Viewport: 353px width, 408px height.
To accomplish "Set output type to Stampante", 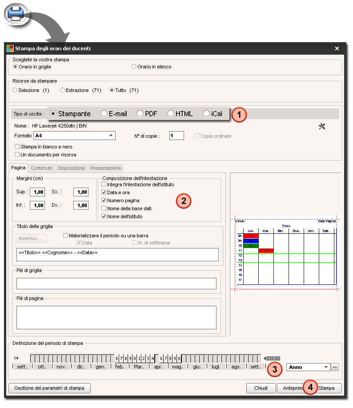I will click(70, 114).
